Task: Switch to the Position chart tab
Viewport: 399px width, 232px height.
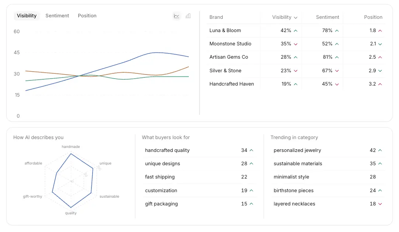Action: [x=87, y=16]
